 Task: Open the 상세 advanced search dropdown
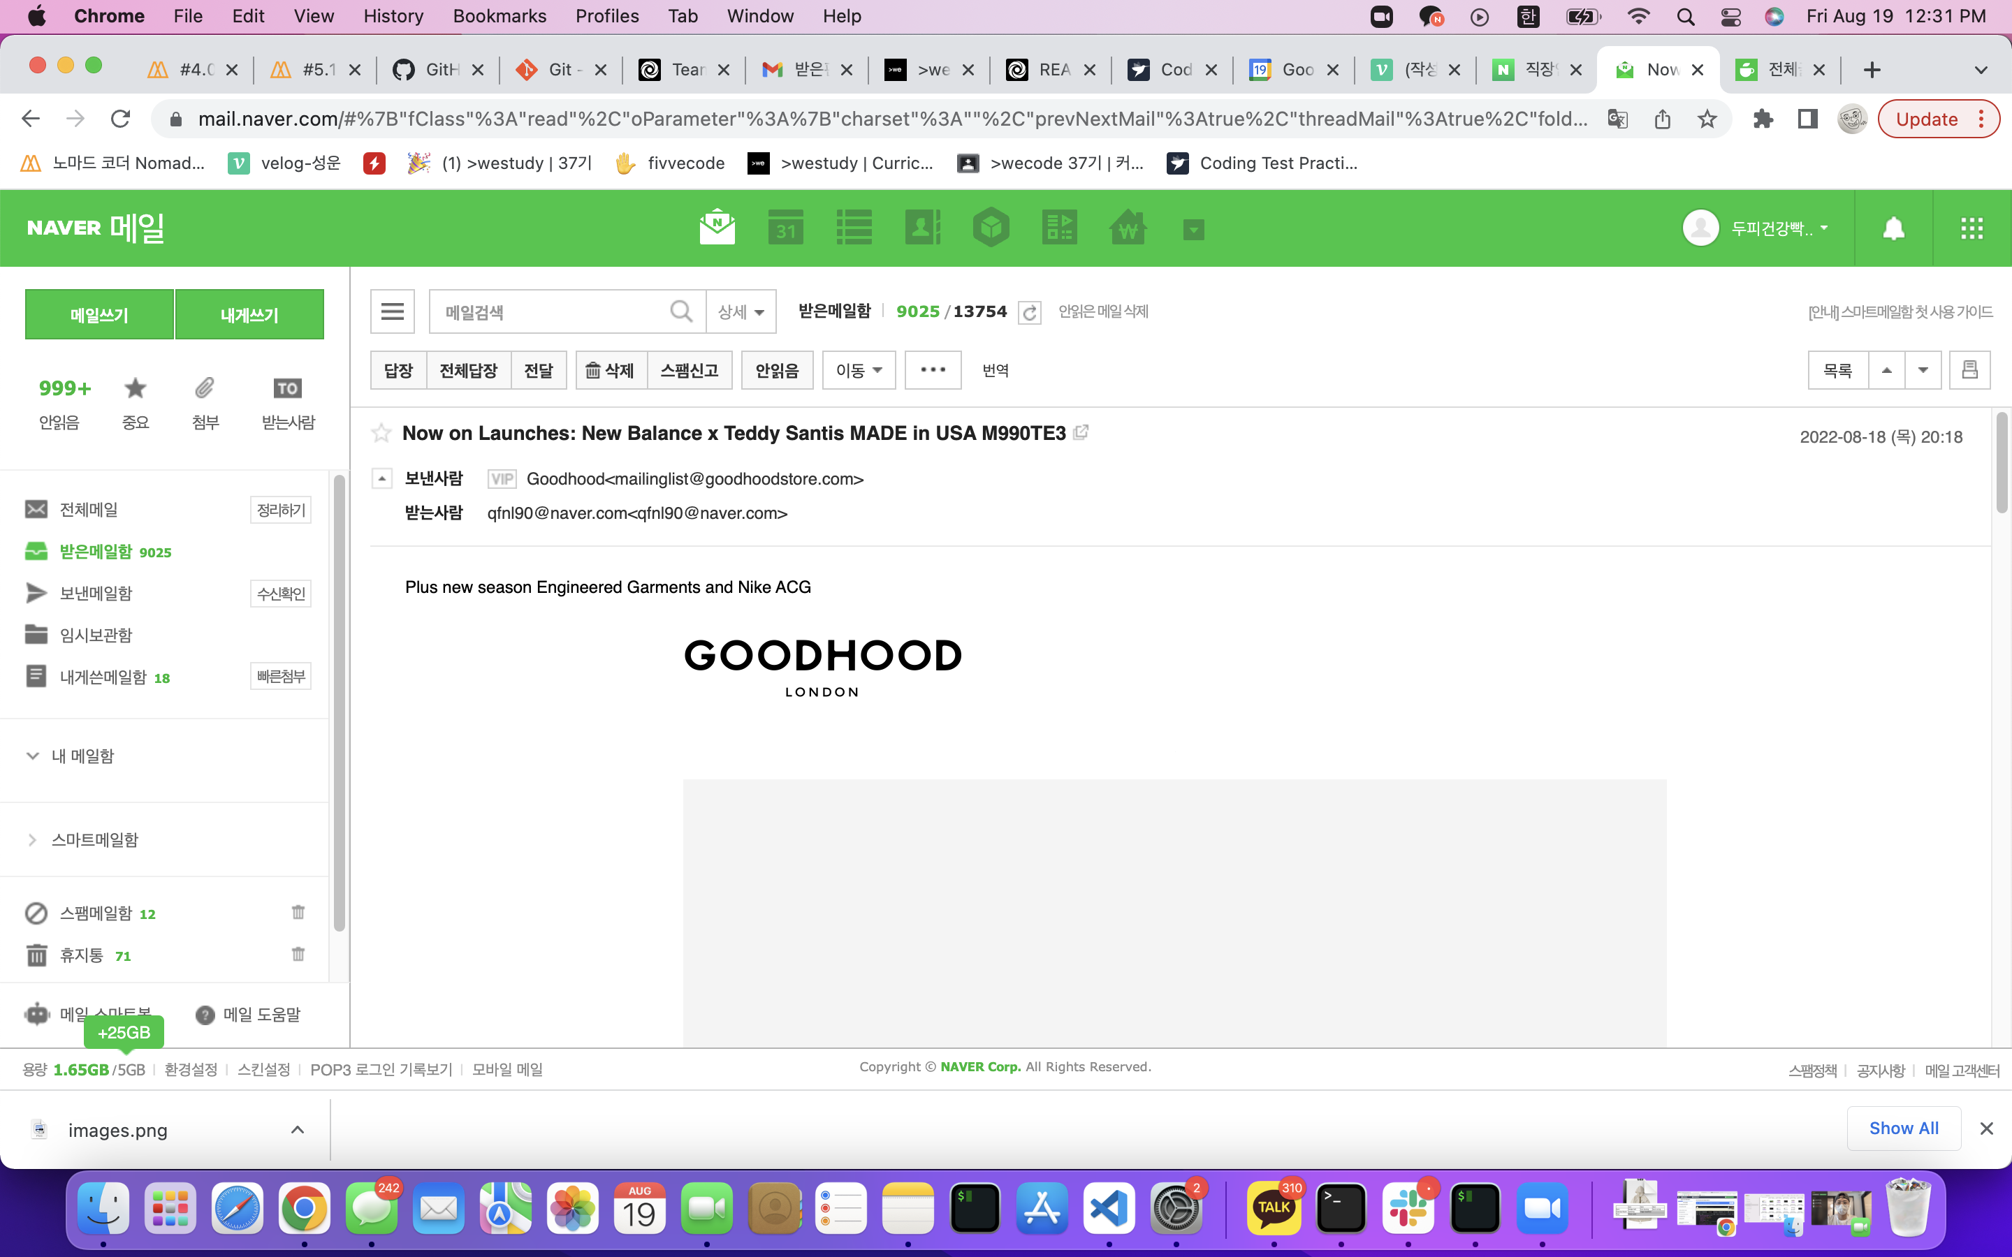[740, 311]
